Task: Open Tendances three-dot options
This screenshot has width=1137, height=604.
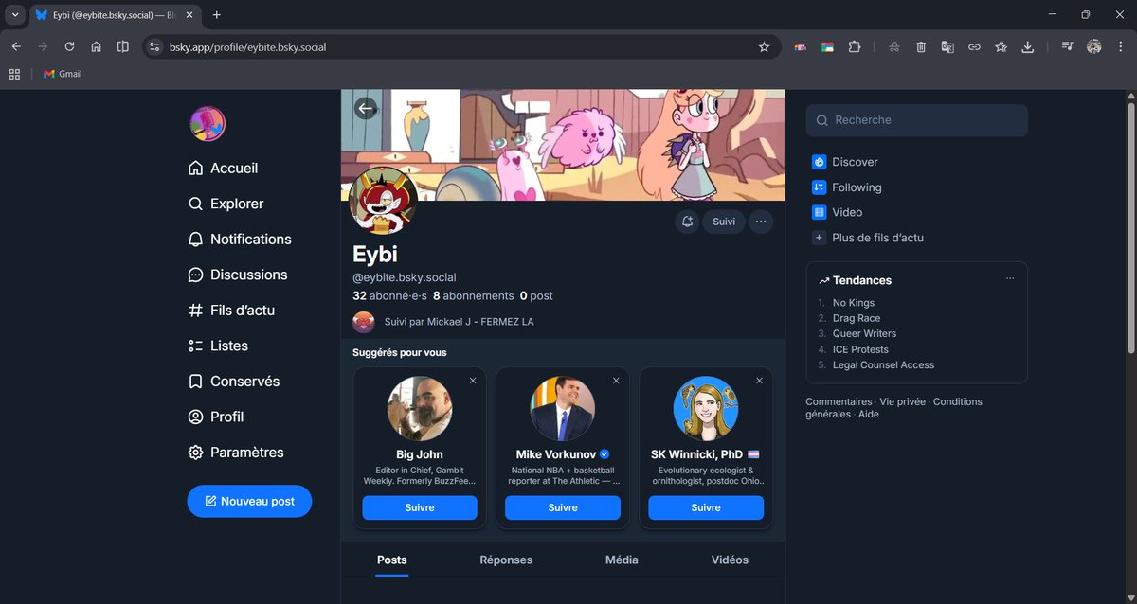Action: coord(1010,279)
